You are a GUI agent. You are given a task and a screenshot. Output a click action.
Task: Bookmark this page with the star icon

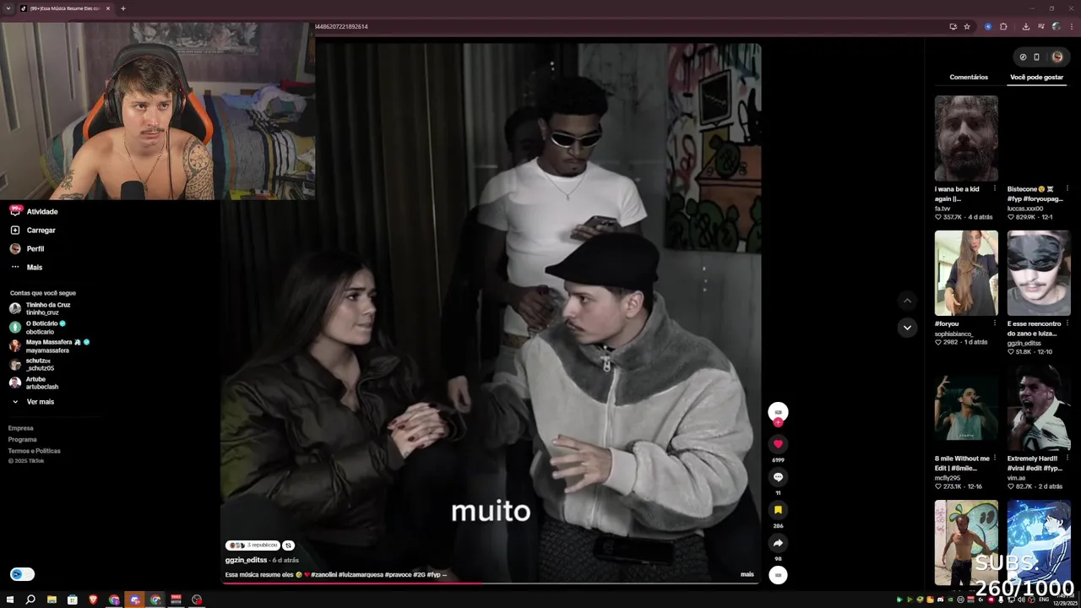(967, 27)
